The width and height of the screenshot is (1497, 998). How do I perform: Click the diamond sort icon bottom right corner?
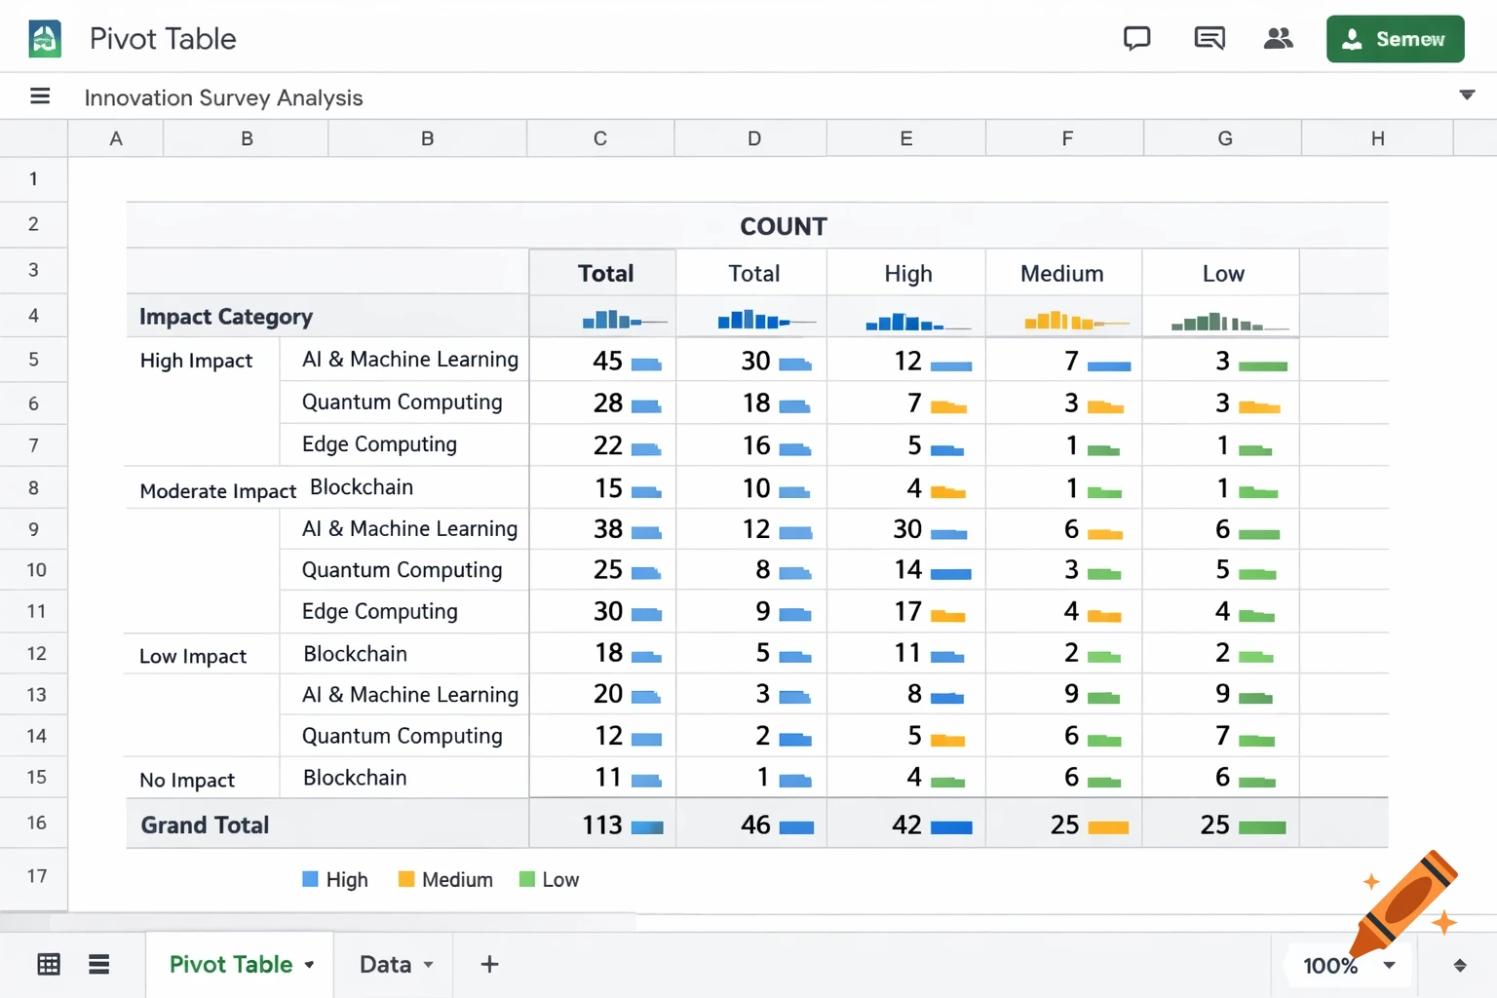(1459, 964)
